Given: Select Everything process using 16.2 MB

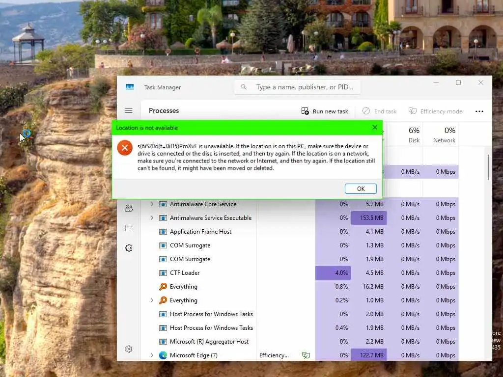Looking at the screenshot, I should [x=184, y=287].
